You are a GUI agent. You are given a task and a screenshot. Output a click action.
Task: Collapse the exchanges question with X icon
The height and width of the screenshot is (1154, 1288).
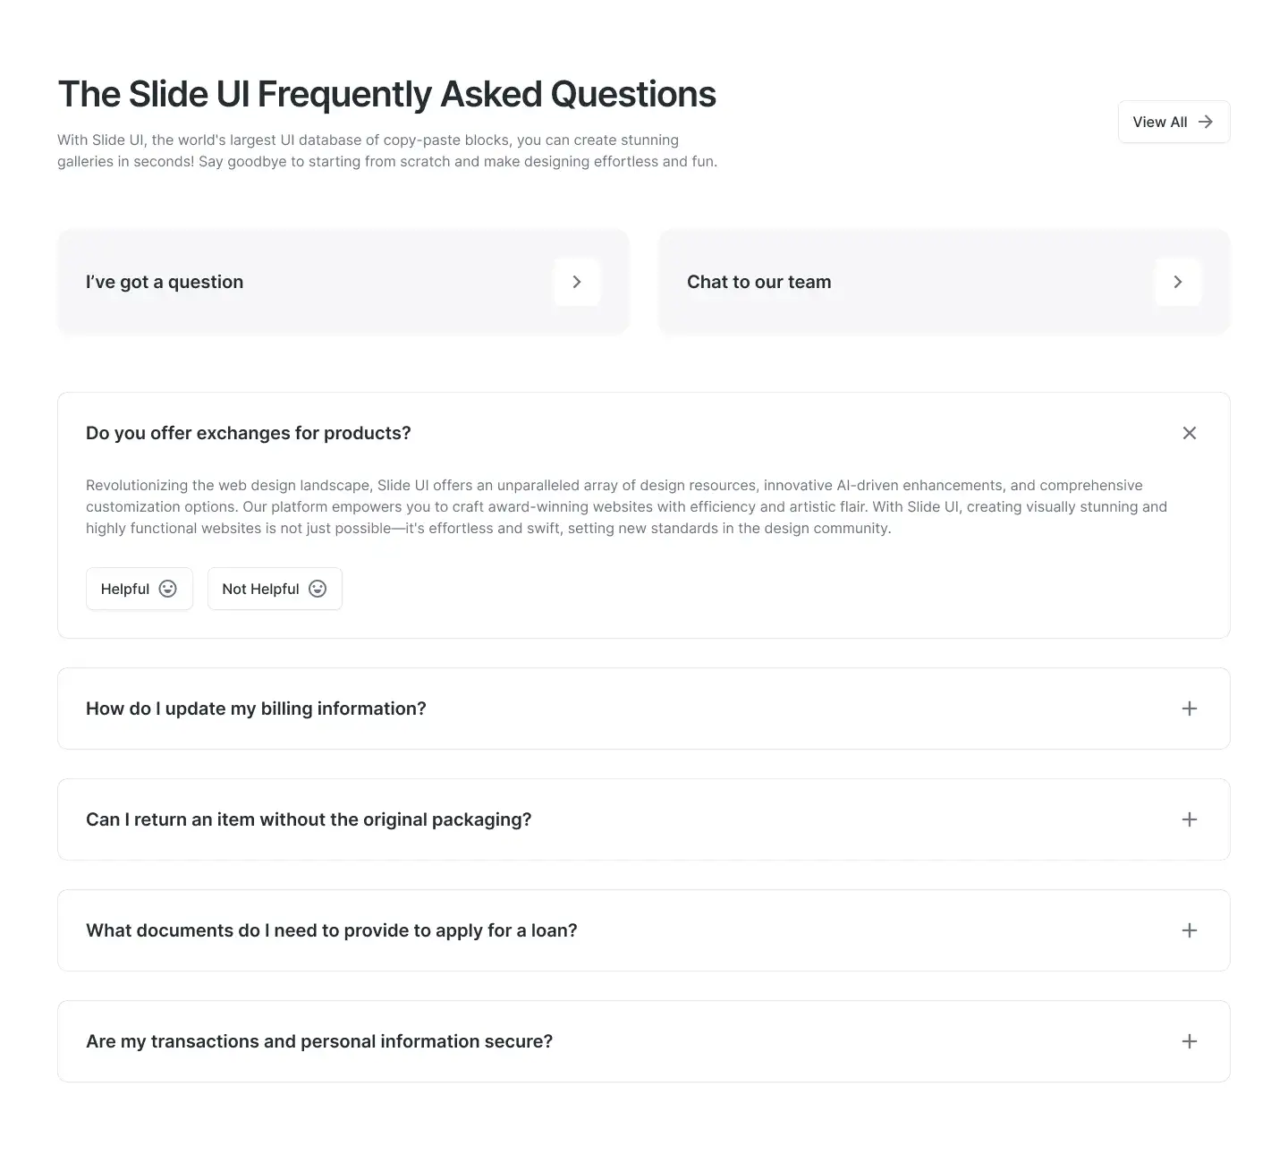(x=1190, y=433)
